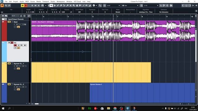This screenshot has height=111, width=198.
Task: Click the Invert Phase Off value
Action: tap(79, 12)
